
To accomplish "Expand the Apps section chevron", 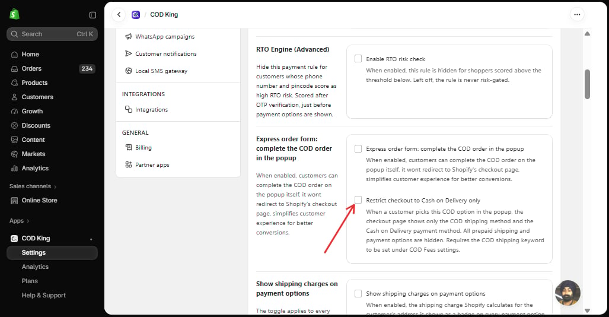I will click(x=28, y=221).
